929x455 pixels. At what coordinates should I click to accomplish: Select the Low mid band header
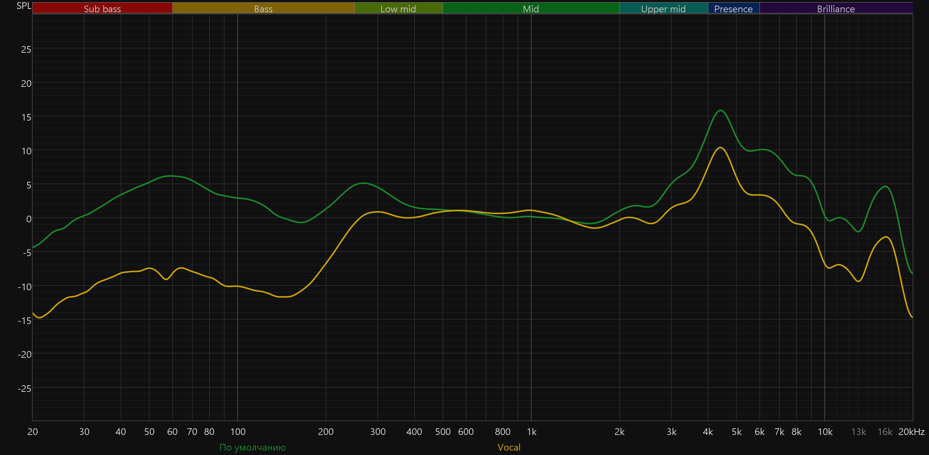(398, 9)
